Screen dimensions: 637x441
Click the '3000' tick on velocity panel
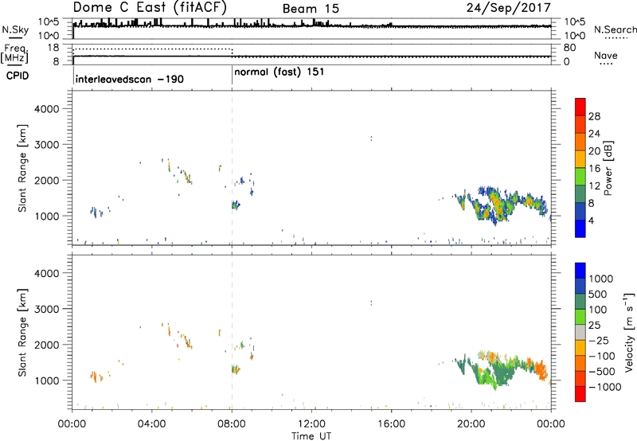47,309
